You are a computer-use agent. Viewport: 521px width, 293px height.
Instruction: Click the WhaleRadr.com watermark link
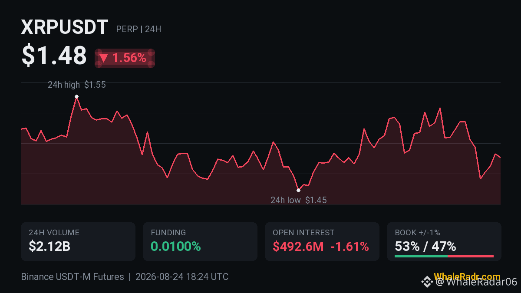pos(467,277)
